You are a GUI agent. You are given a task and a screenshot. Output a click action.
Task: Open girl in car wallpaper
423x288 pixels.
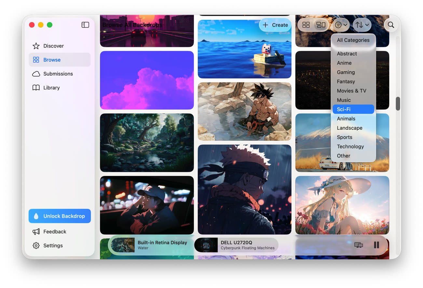[x=147, y=205]
